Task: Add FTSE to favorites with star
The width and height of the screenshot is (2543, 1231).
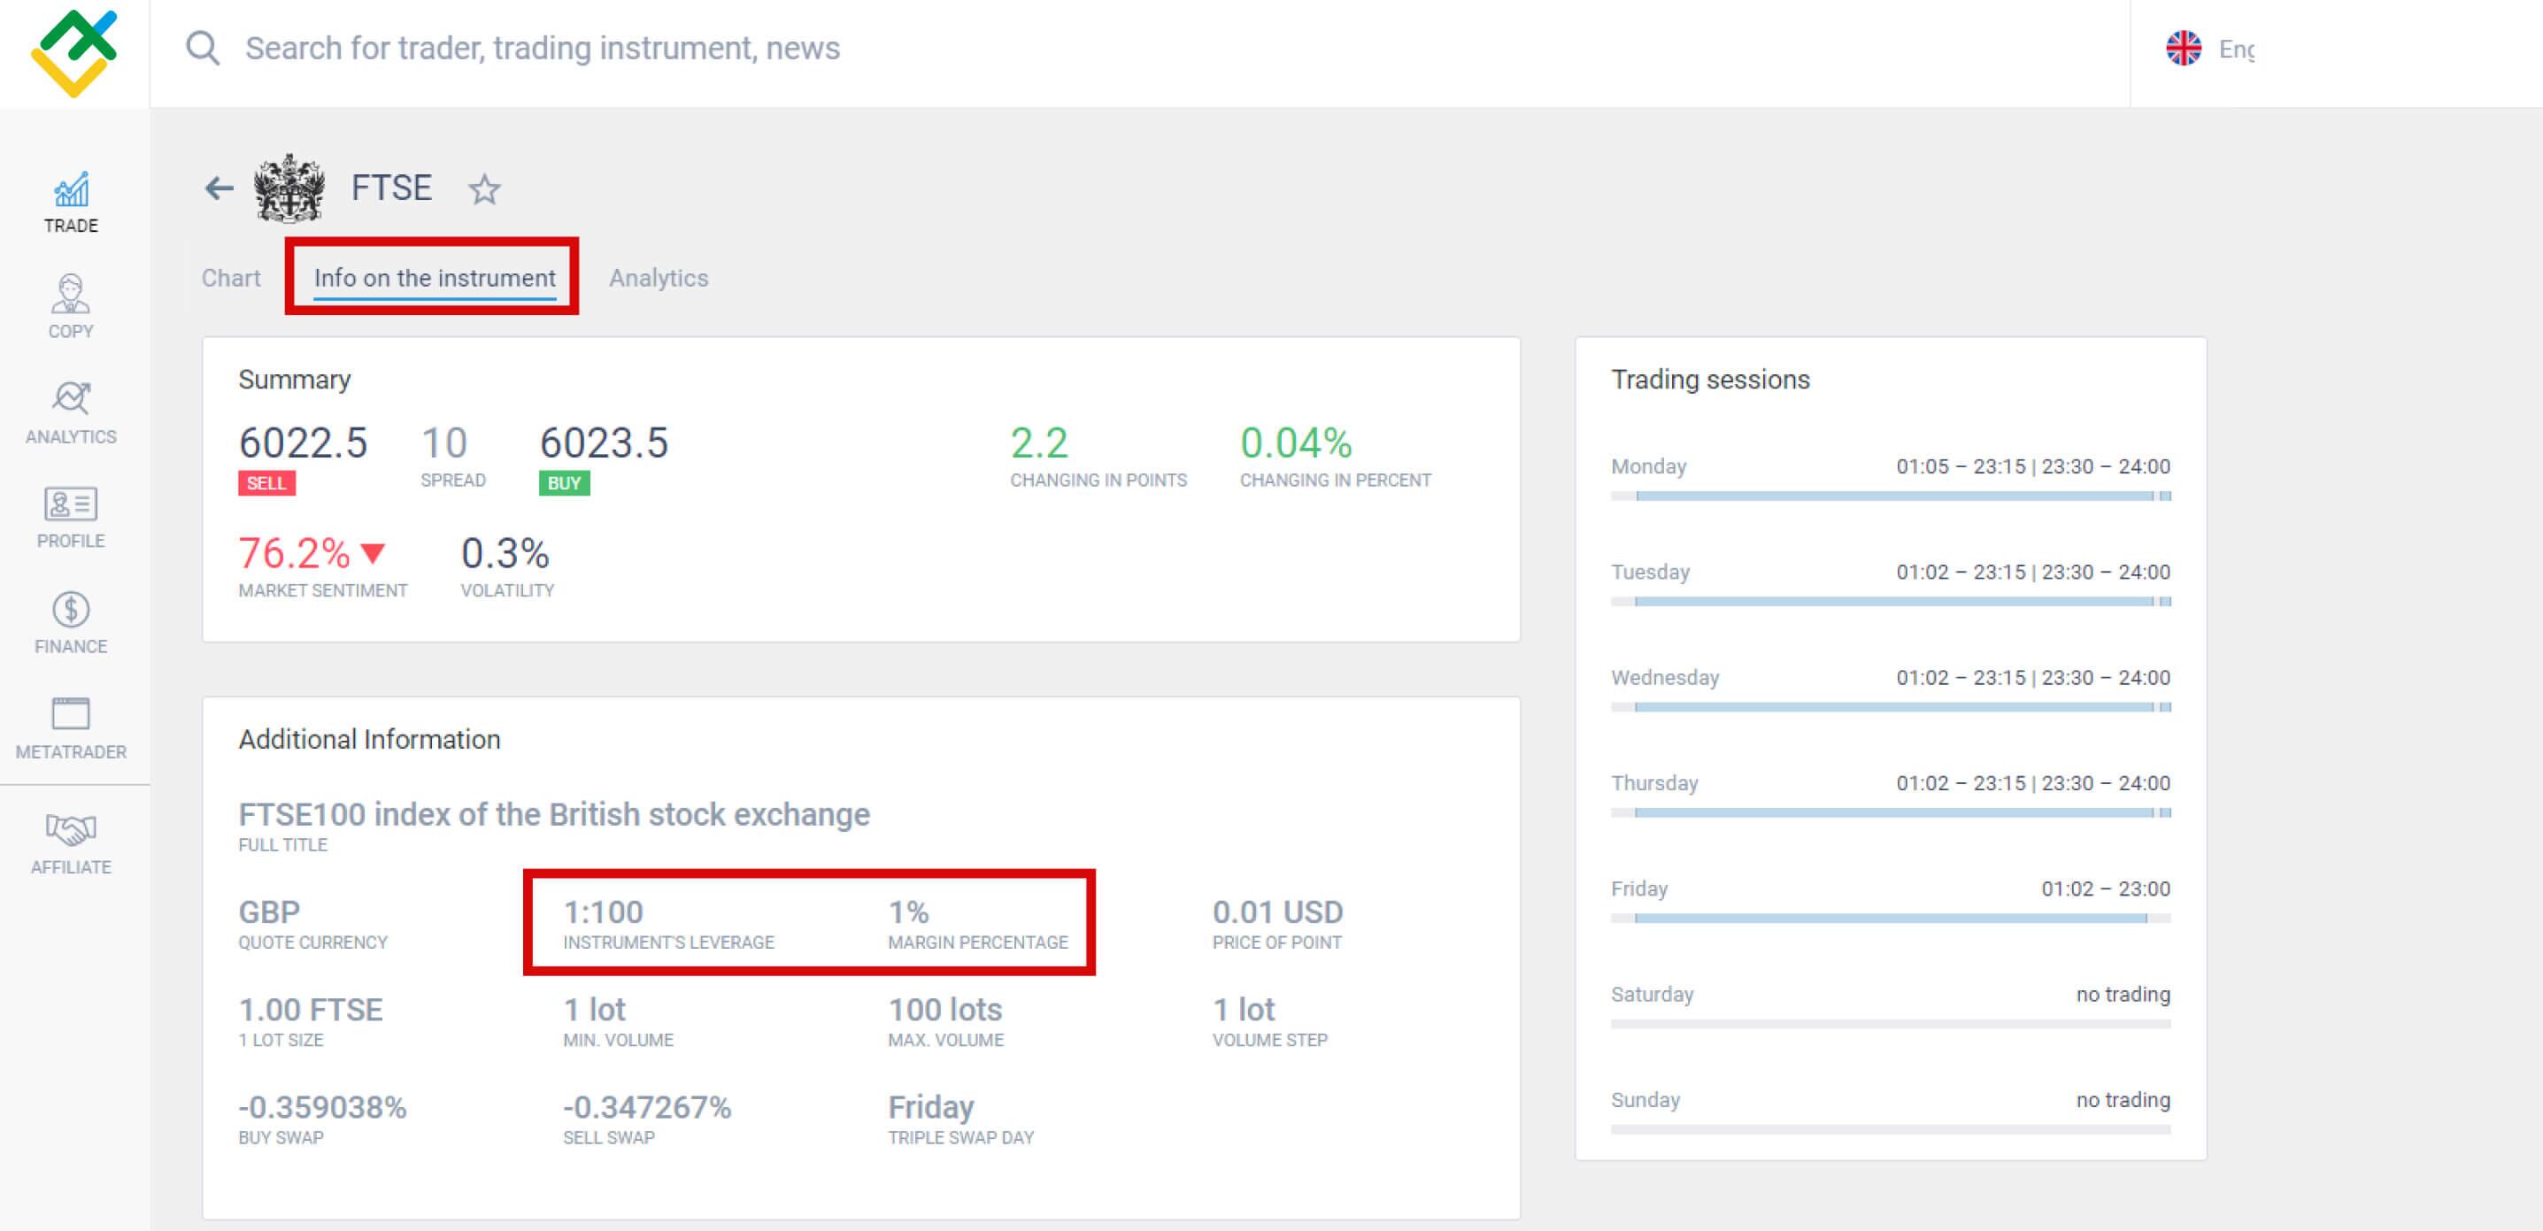Action: click(483, 188)
